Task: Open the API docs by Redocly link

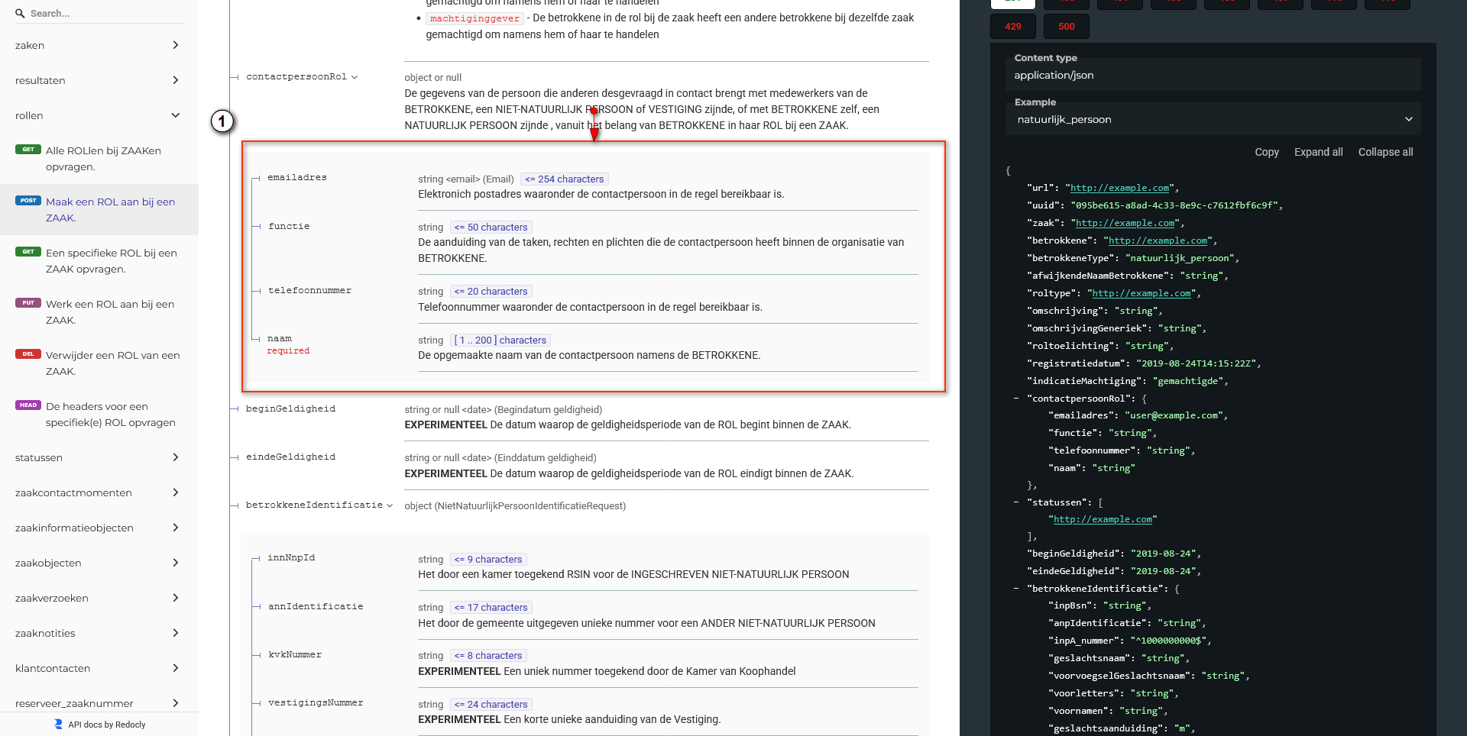Action: 106,725
